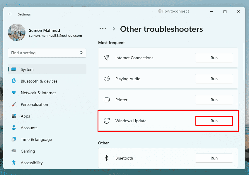Image resolution: width=249 pixels, height=175 pixels.
Task: Open Time & language settings
Action: pos(47,139)
